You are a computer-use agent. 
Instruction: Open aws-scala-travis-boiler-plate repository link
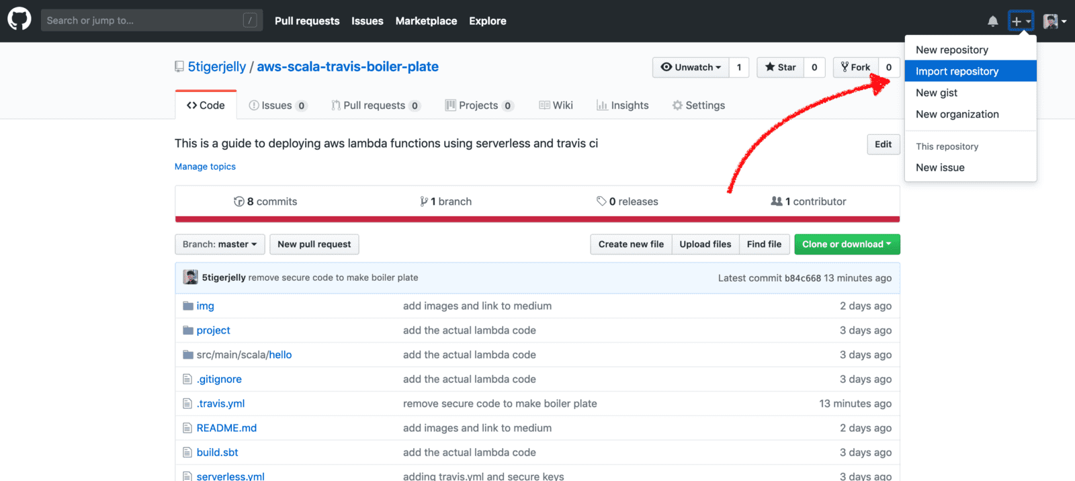[347, 67]
